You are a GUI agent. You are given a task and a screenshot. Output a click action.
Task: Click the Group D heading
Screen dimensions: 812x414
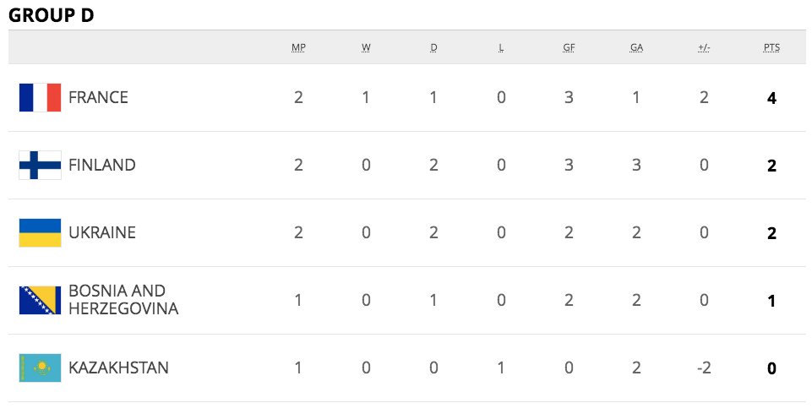pyautogui.click(x=51, y=14)
